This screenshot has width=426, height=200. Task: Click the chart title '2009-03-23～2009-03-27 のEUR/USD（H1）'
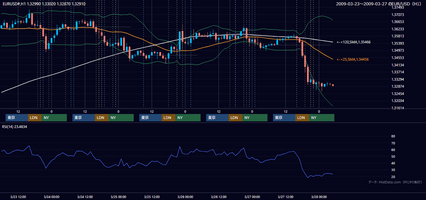(379, 4)
